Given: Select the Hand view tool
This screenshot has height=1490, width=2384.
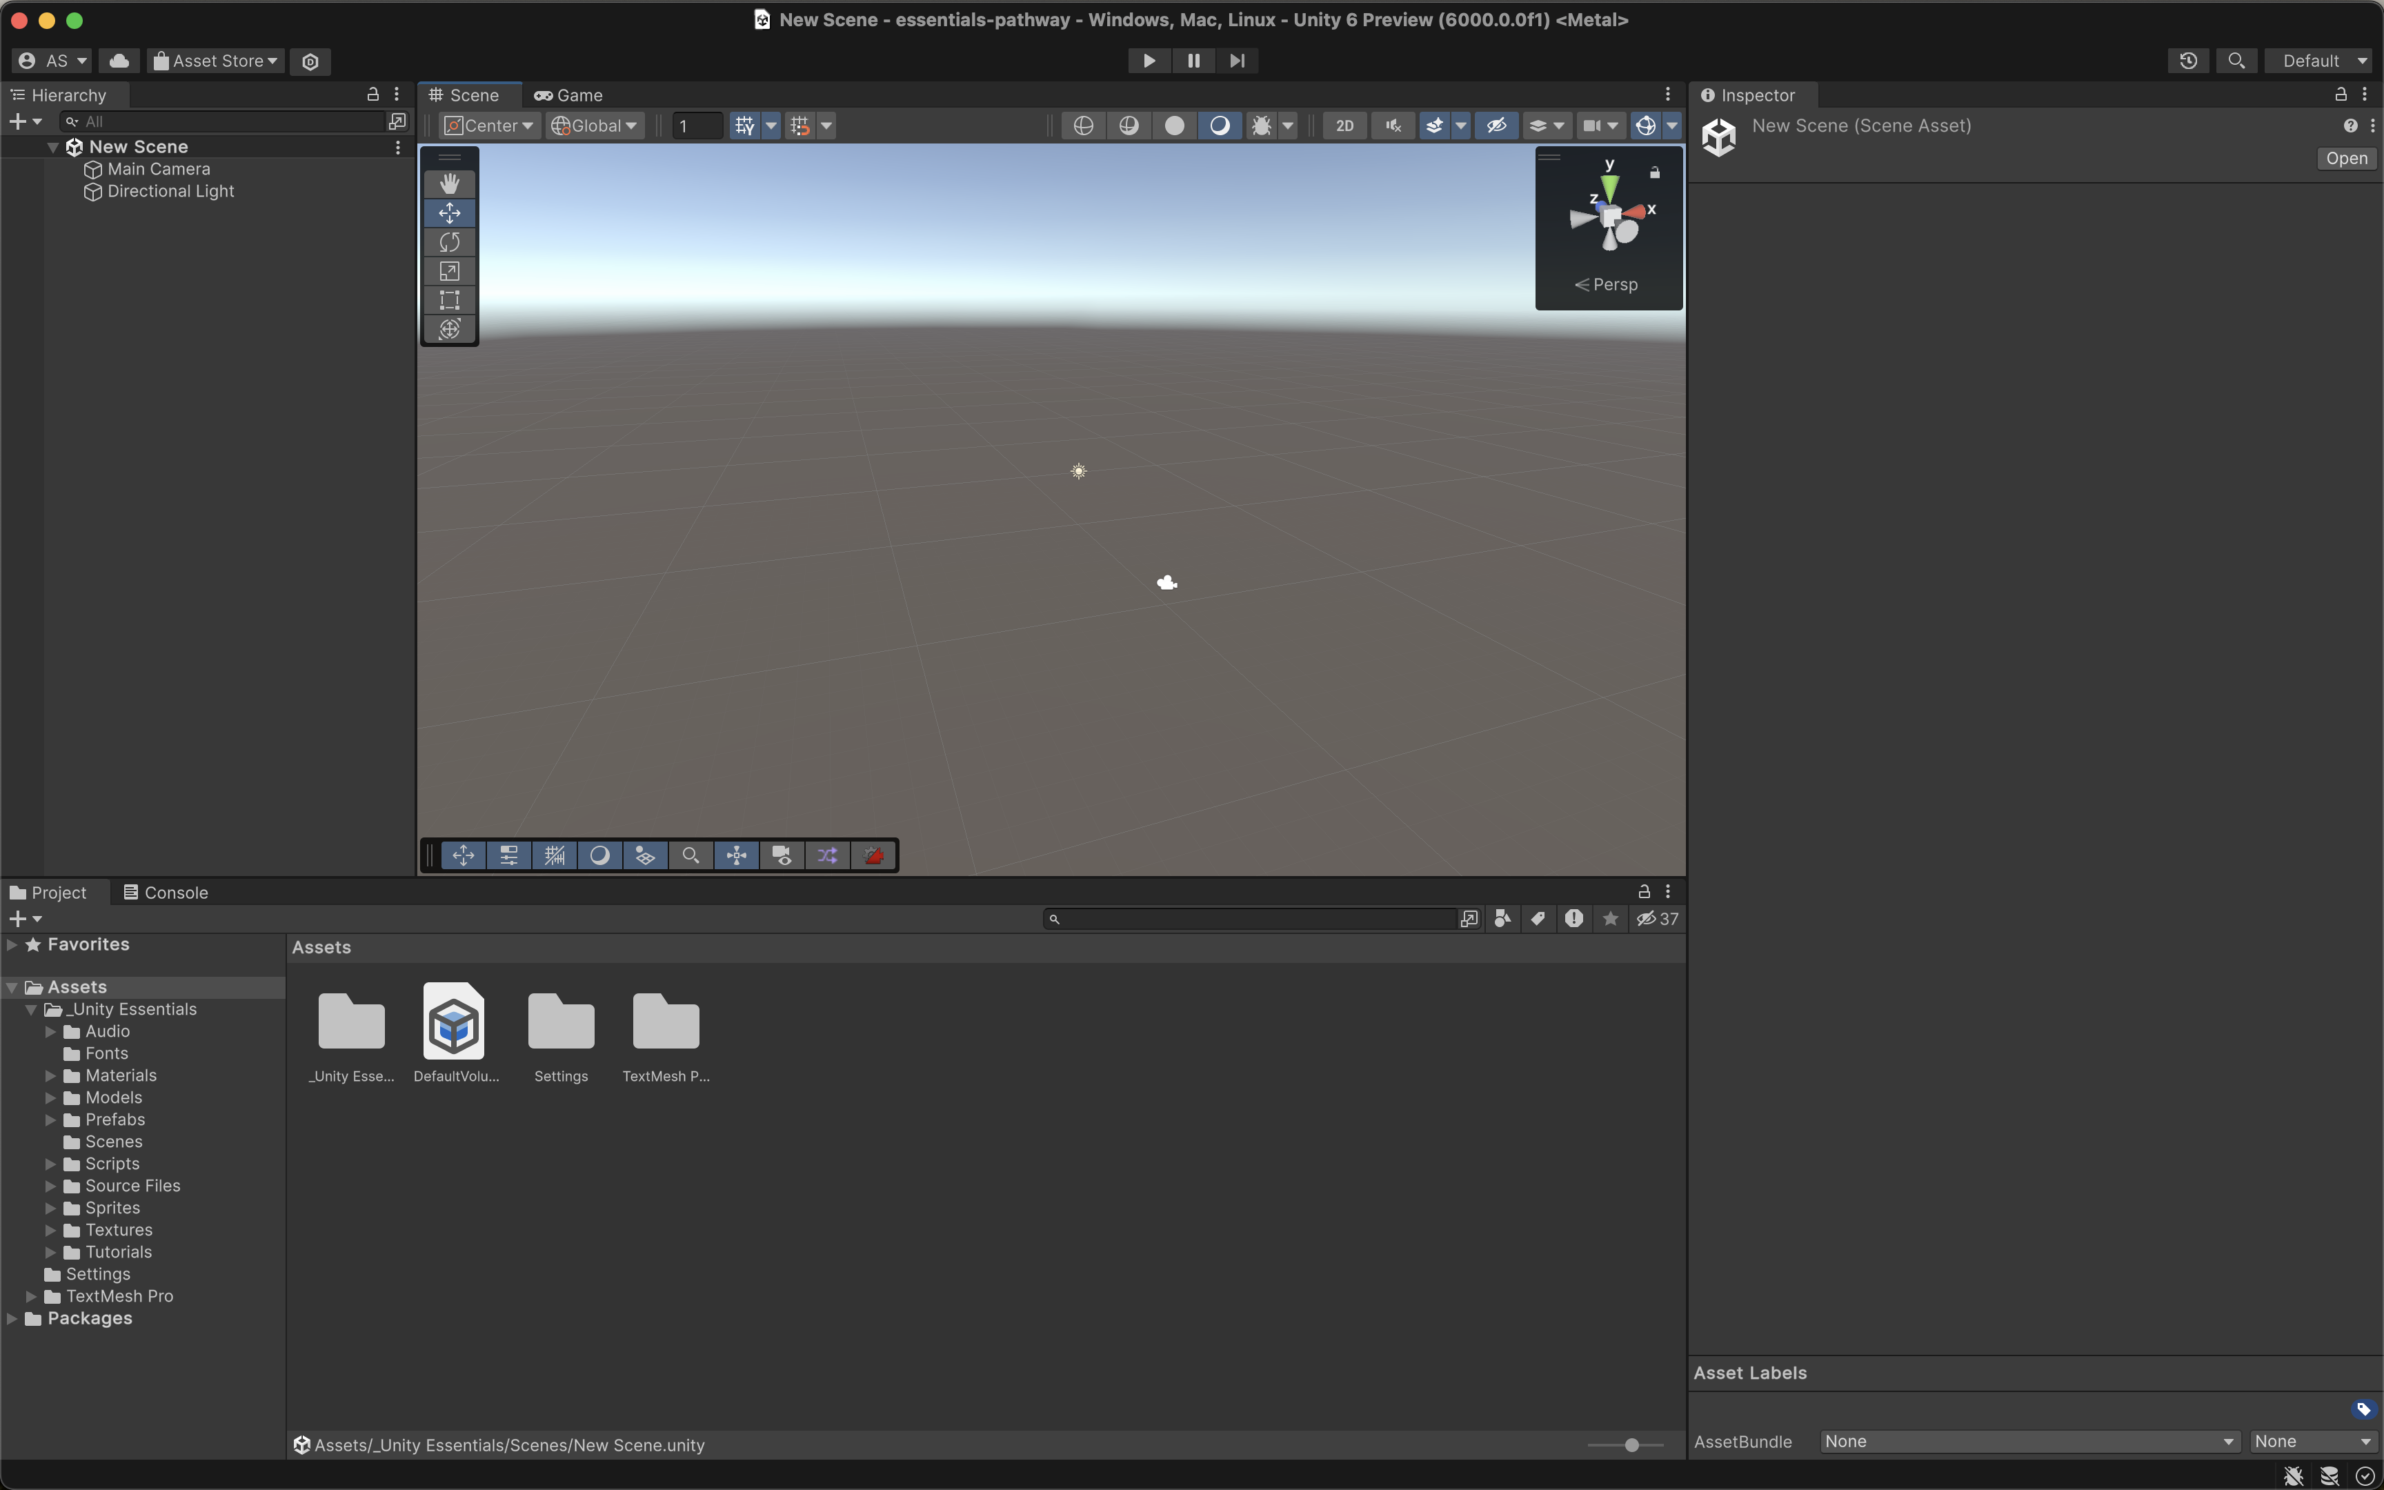Looking at the screenshot, I should [x=449, y=183].
